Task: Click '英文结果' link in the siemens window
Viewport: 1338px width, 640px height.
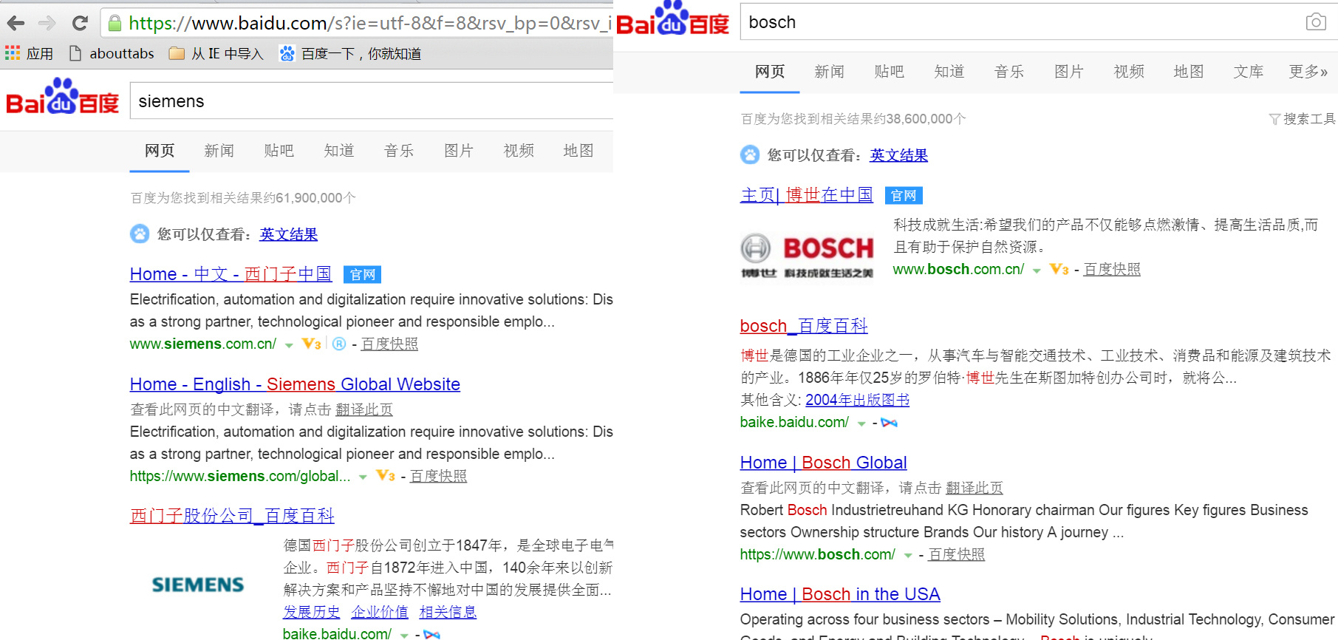Action: [x=289, y=234]
